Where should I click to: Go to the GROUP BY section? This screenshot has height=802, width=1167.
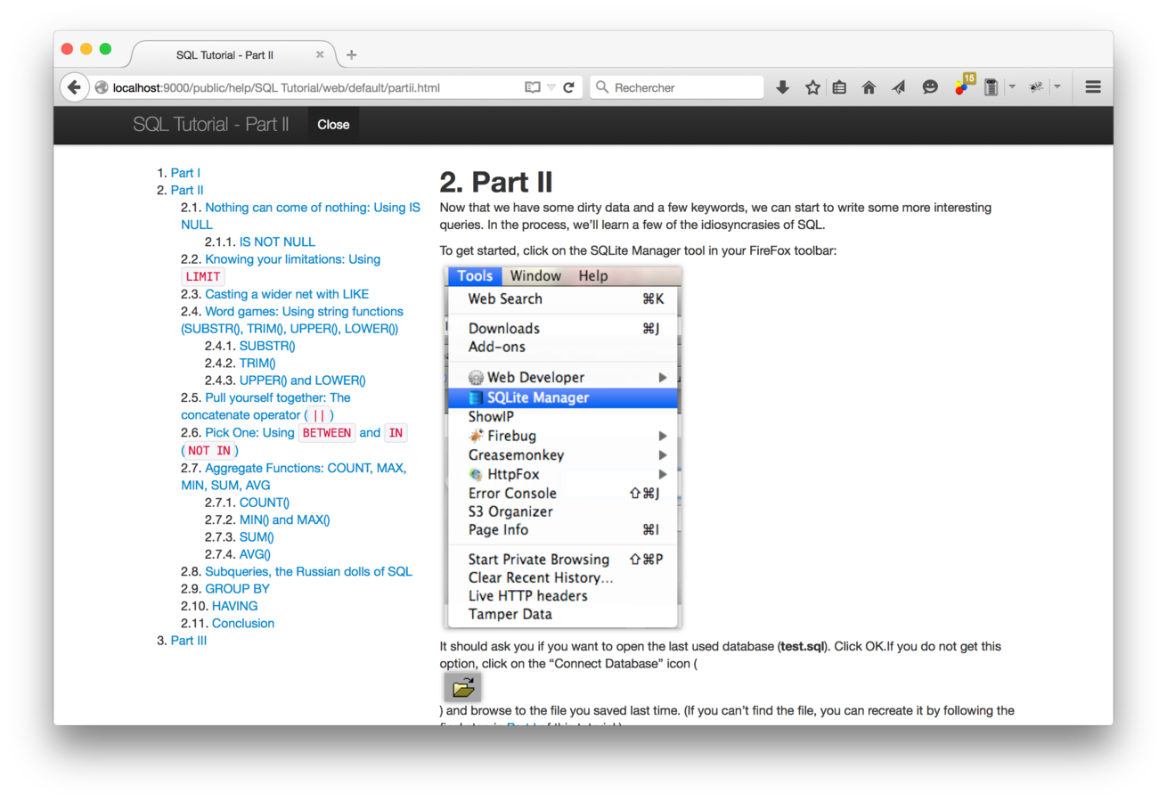[237, 588]
